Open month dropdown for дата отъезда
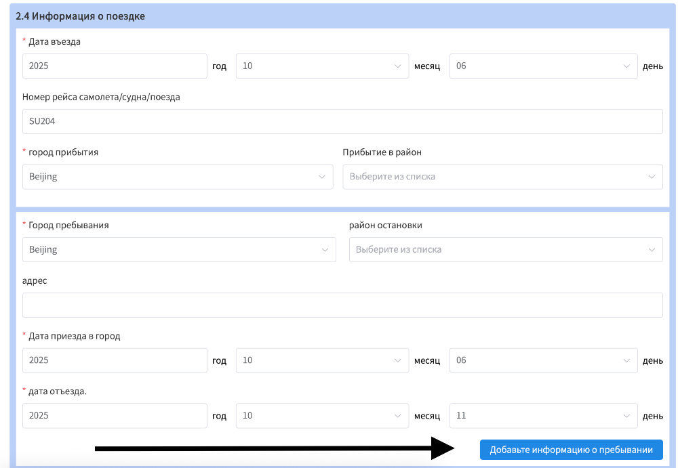 pos(322,416)
